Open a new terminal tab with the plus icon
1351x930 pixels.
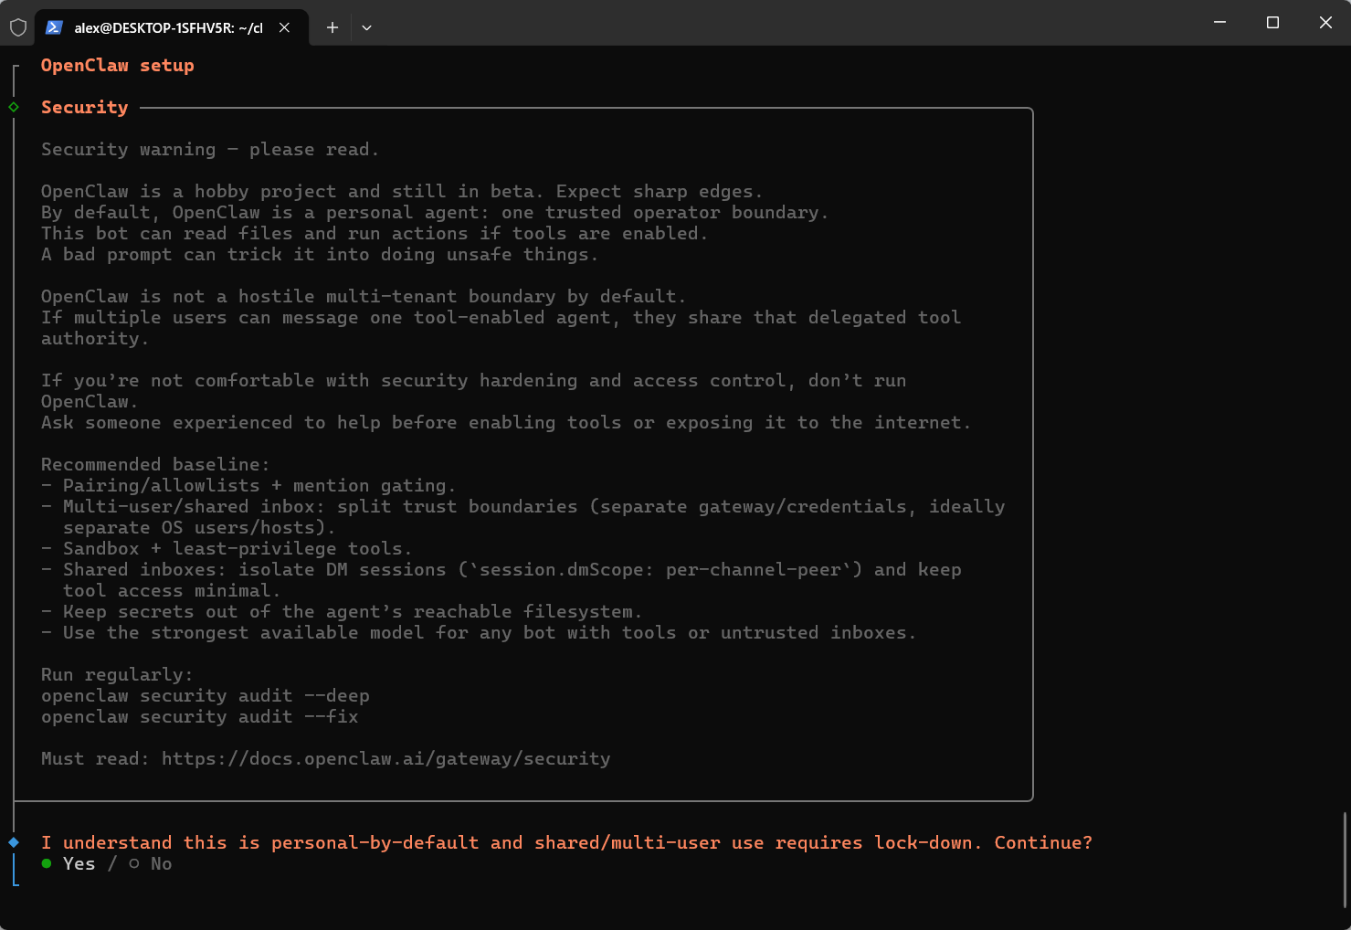tap(332, 27)
